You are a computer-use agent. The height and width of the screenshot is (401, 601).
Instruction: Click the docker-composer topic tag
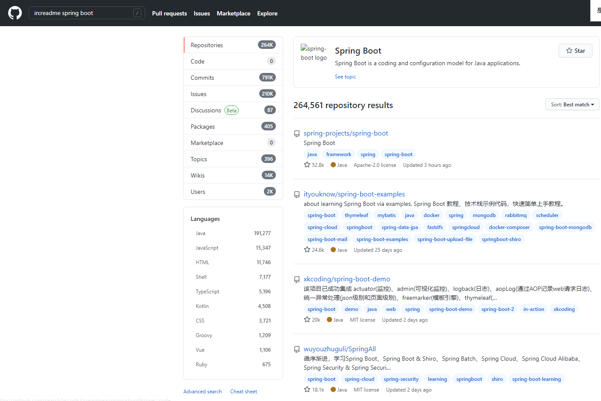point(509,227)
